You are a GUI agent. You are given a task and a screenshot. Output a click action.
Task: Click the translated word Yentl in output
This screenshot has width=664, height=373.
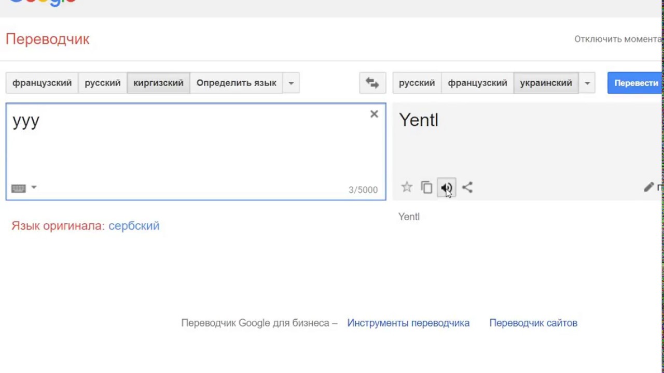pyautogui.click(x=419, y=120)
